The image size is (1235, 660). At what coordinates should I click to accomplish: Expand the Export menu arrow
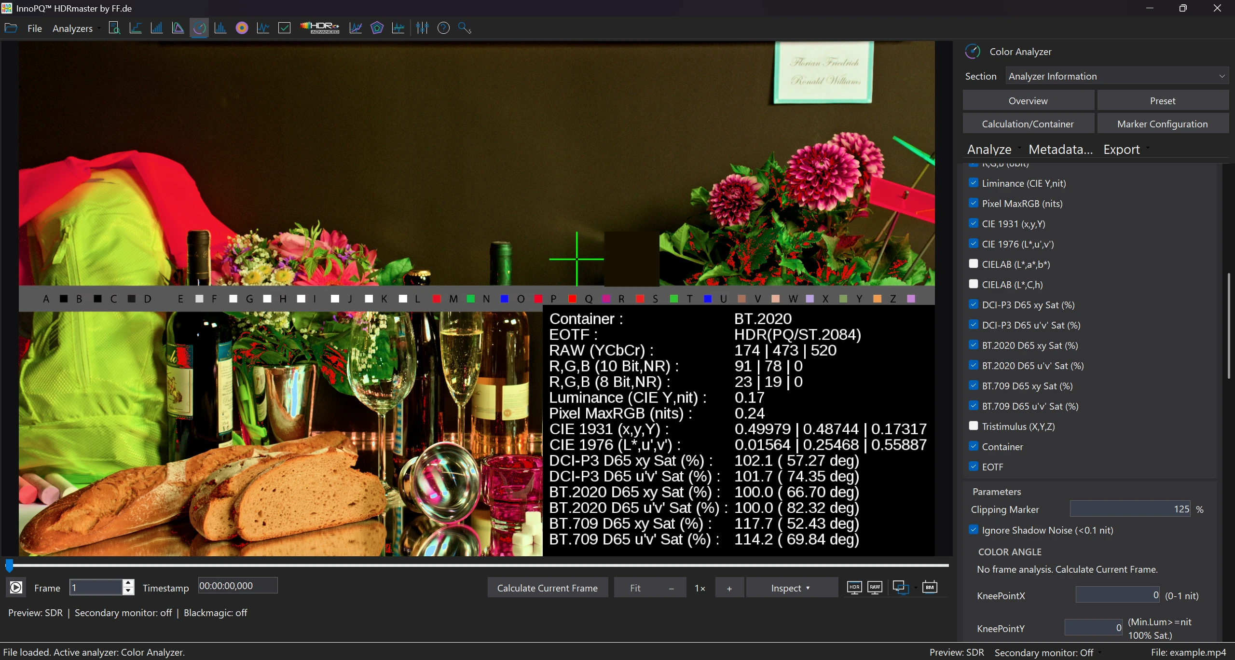pos(1148,148)
